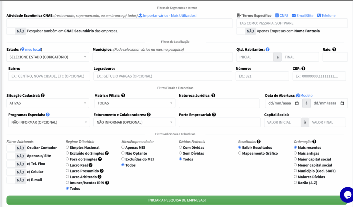Select the Simples Nacional radio option
This screenshot has height=207, width=353.
(68, 148)
